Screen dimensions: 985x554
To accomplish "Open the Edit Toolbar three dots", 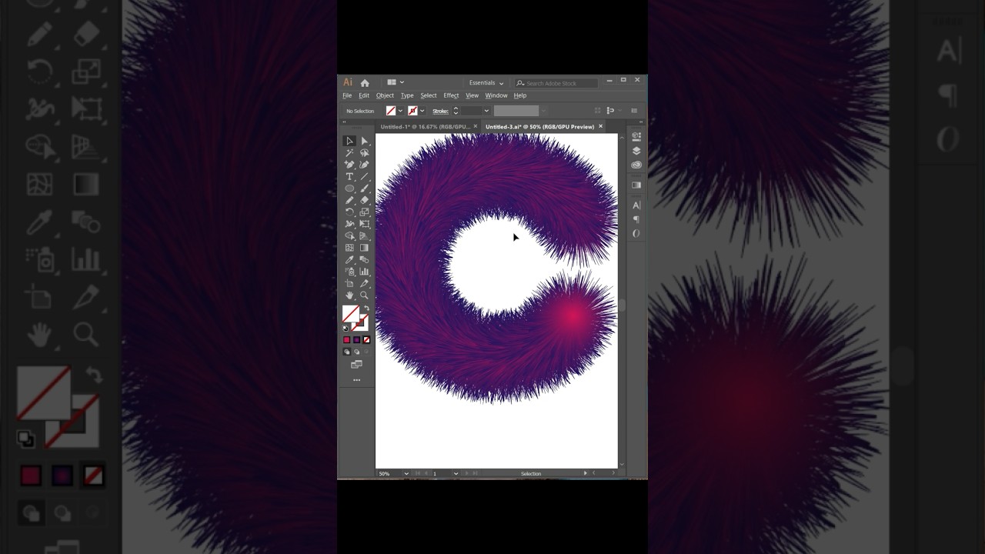I will pos(356,380).
